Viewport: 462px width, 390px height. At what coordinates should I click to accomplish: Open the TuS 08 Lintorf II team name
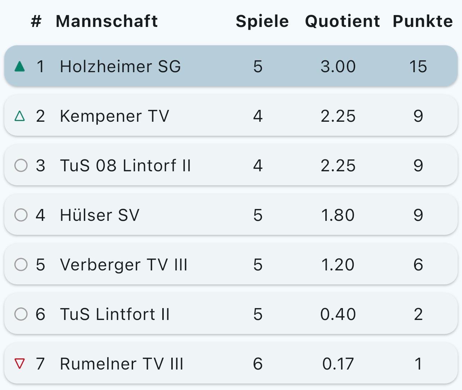click(x=125, y=166)
